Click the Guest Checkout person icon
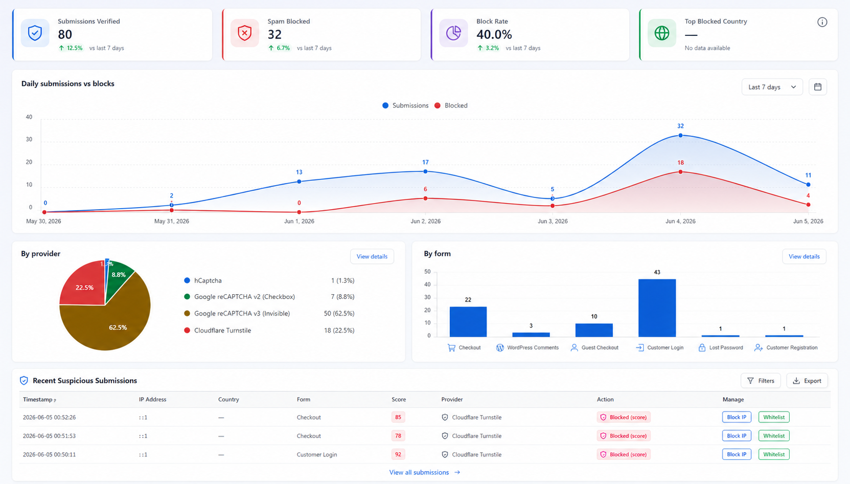The height and width of the screenshot is (484, 850). pyautogui.click(x=575, y=348)
